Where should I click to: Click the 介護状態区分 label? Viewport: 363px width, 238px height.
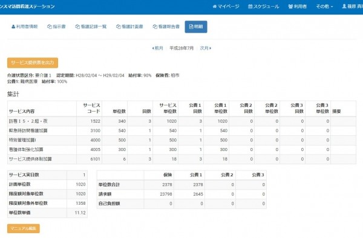[21, 76]
